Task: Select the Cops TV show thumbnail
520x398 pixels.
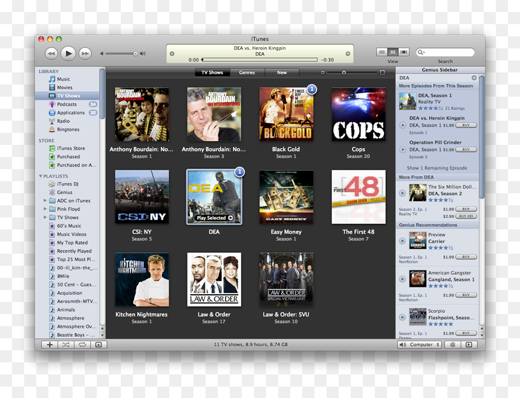Action: click(x=358, y=114)
